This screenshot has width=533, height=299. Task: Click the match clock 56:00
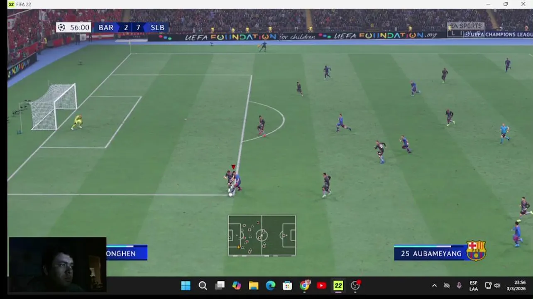80,27
